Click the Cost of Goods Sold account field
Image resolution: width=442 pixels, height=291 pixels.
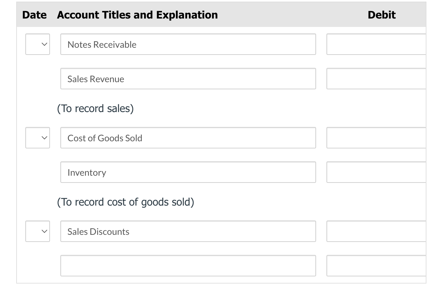188,138
